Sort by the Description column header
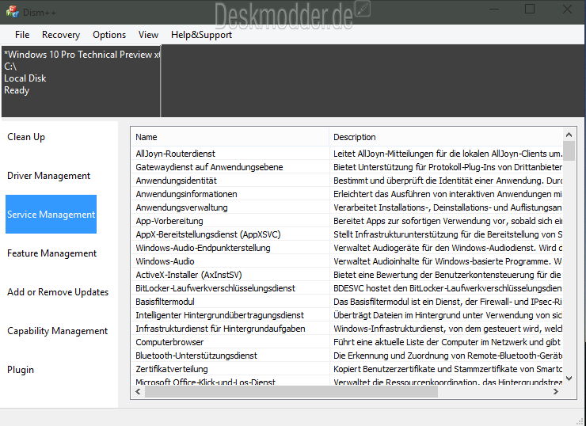 click(x=446, y=137)
